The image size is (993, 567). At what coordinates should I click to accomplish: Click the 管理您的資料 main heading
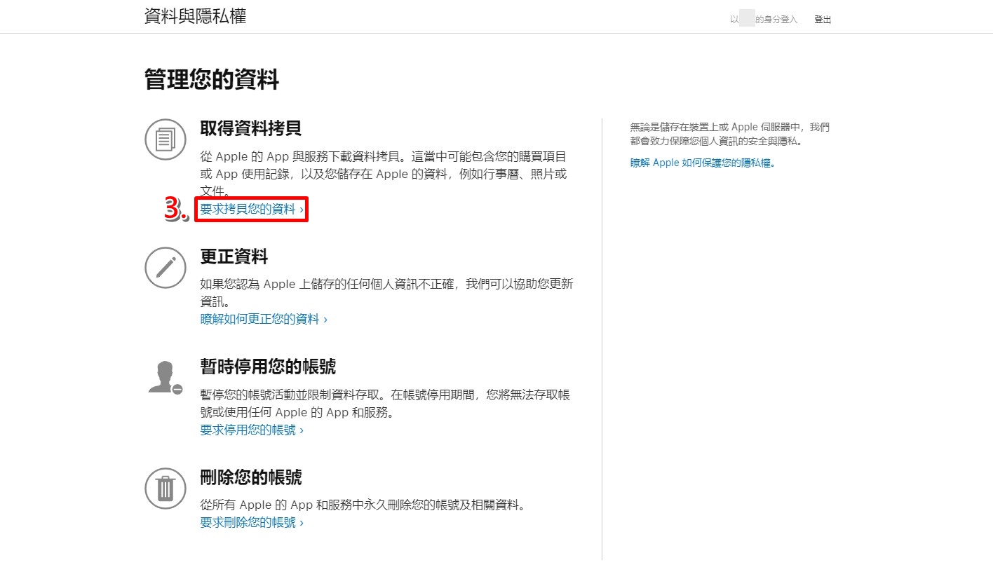pyautogui.click(x=212, y=79)
